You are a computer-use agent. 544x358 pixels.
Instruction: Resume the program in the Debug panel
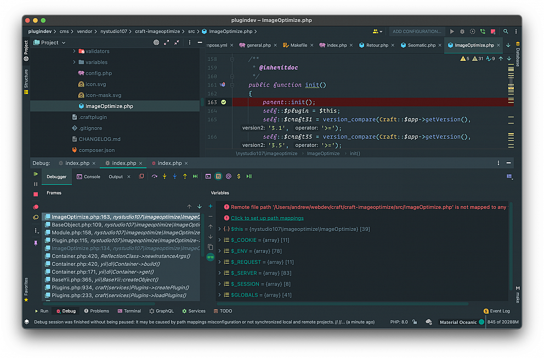[x=36, y=174]
